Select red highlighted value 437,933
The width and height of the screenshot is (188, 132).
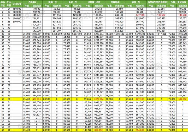pos(37,99)
